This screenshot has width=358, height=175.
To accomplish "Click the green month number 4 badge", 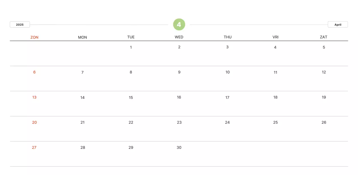I will coord(179,25).
